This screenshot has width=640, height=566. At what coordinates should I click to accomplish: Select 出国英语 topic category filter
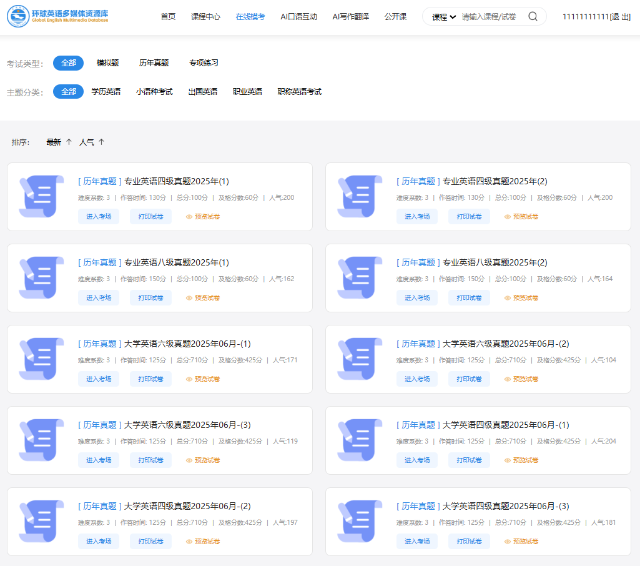point(203,92)
